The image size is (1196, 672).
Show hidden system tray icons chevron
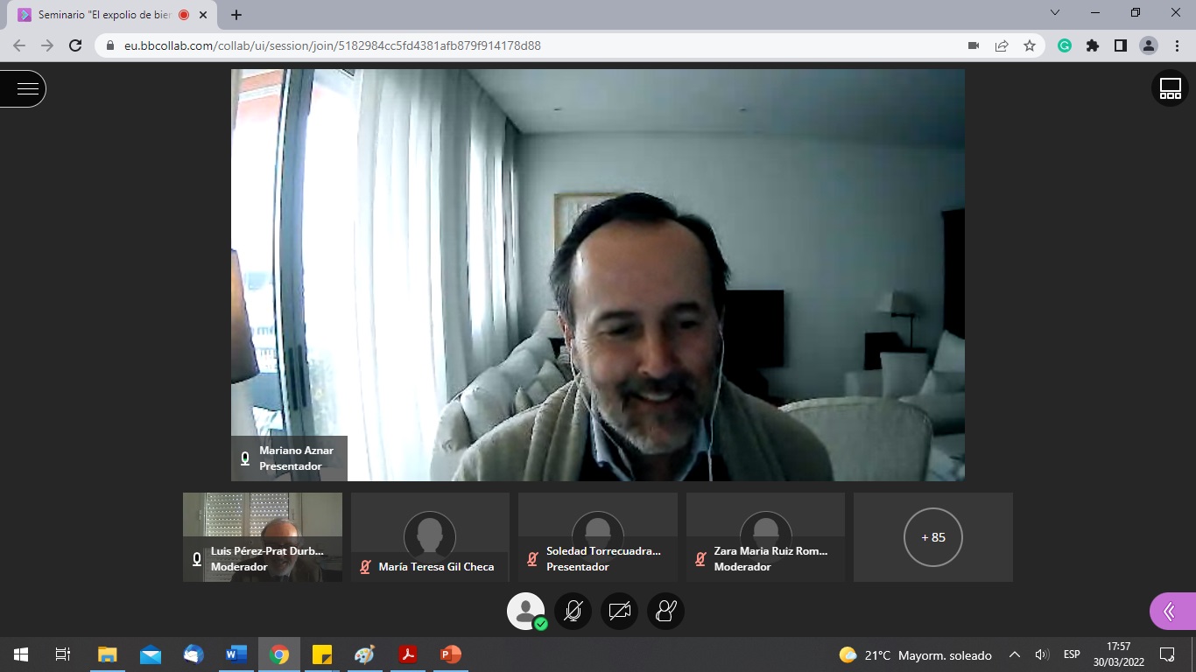pyautogui.click(x=1015, y=654)
